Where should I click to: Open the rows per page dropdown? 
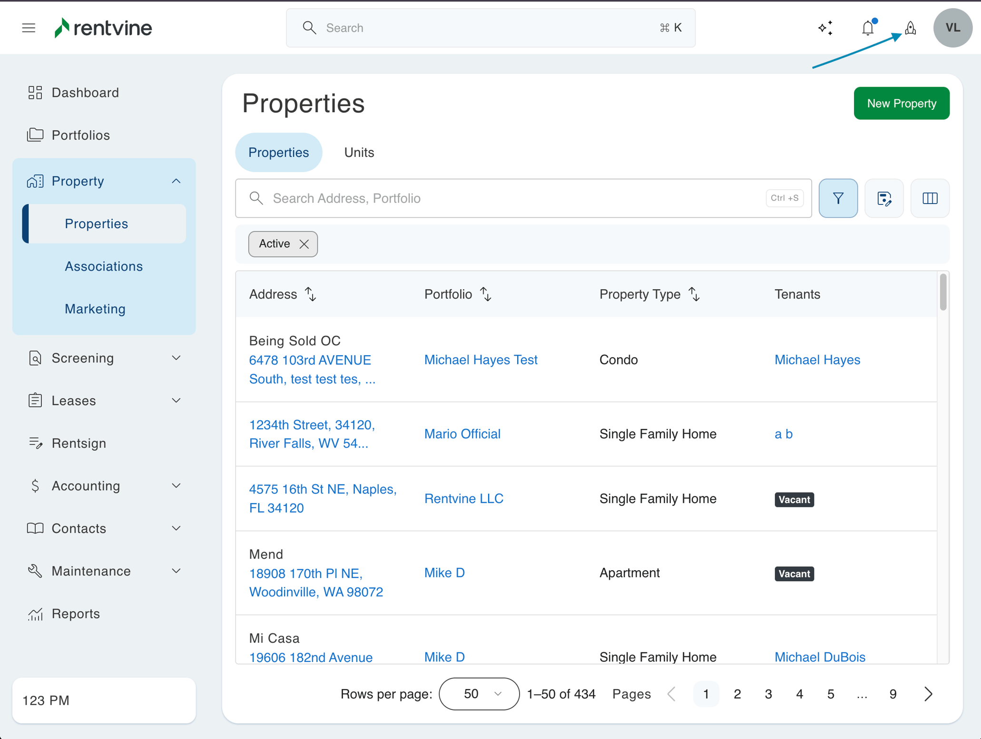tap(479, 694)
